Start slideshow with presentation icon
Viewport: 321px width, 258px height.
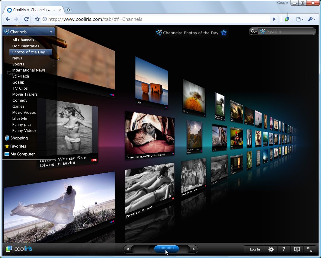click(297, 249)
